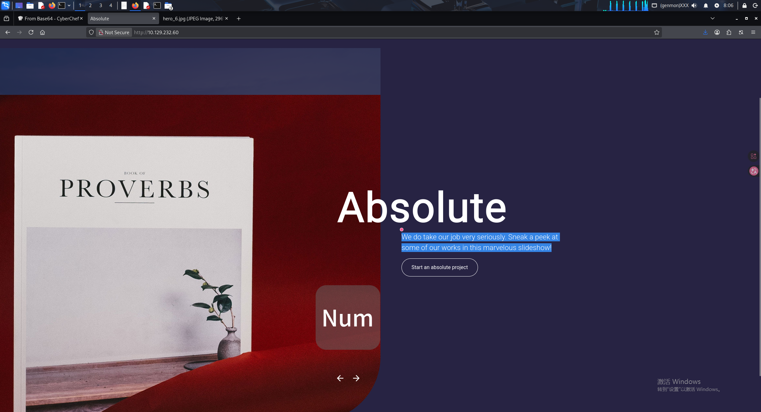
Task: Click the translate extension toolbar icon
Action: (x=741, y=32)
